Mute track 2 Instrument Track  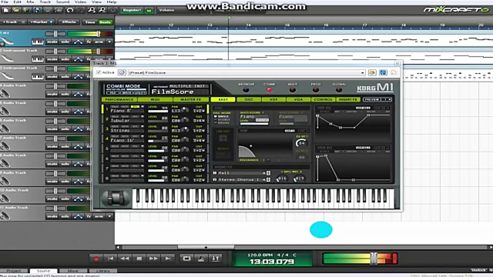pyautogui.click(x=52, y=59)
